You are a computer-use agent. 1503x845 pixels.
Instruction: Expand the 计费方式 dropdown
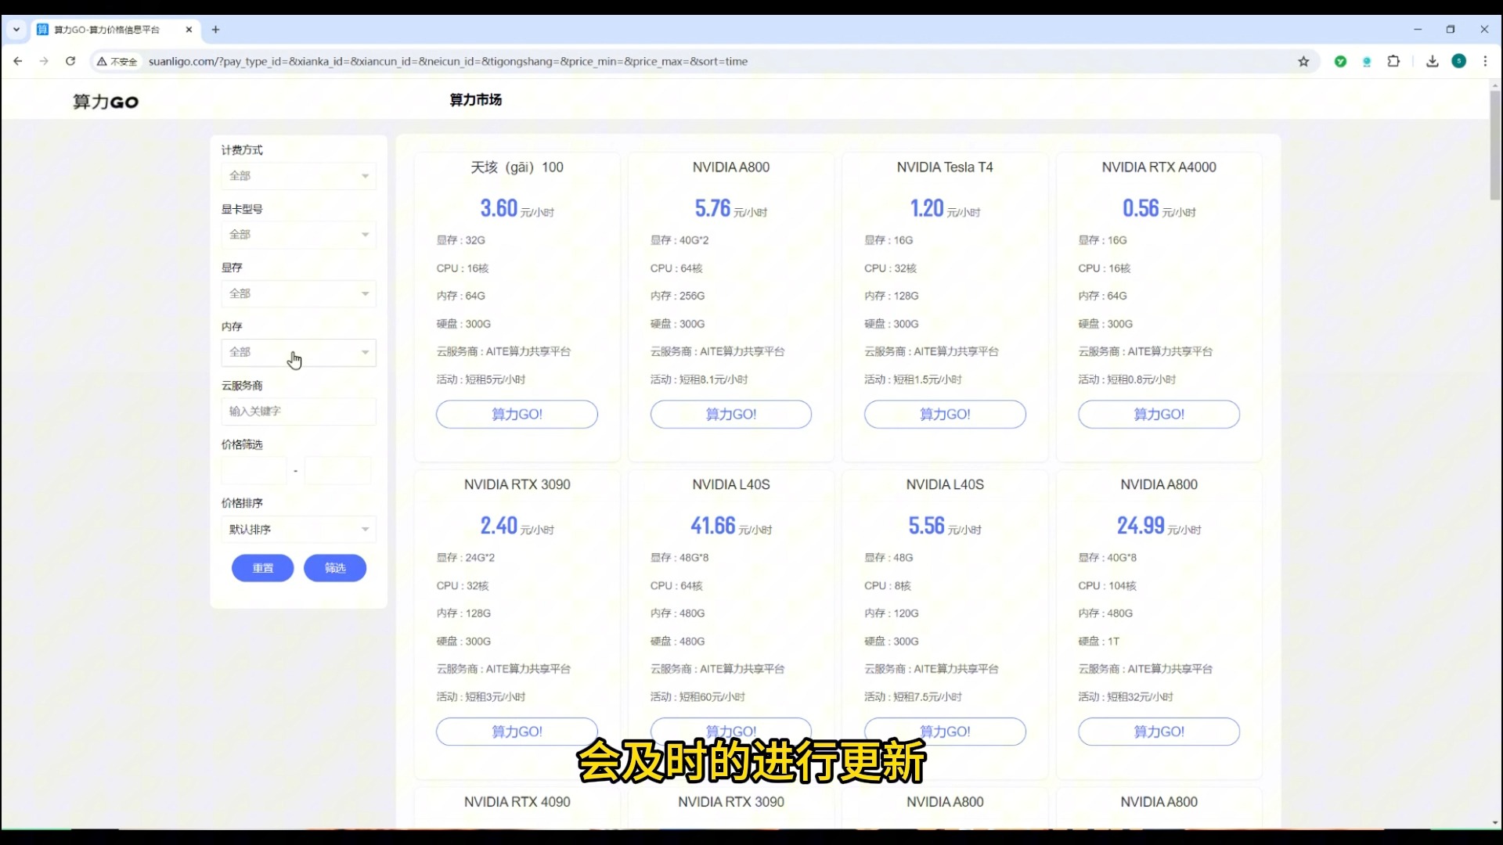tap(298, 176)
